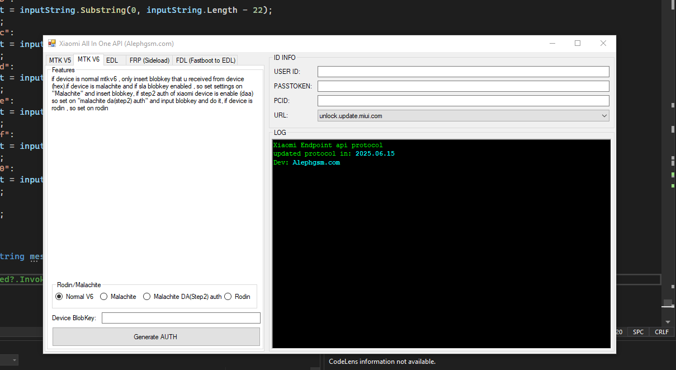
Task: Click the Xiaomi All In One API window icon
Action: coord(52,43)
